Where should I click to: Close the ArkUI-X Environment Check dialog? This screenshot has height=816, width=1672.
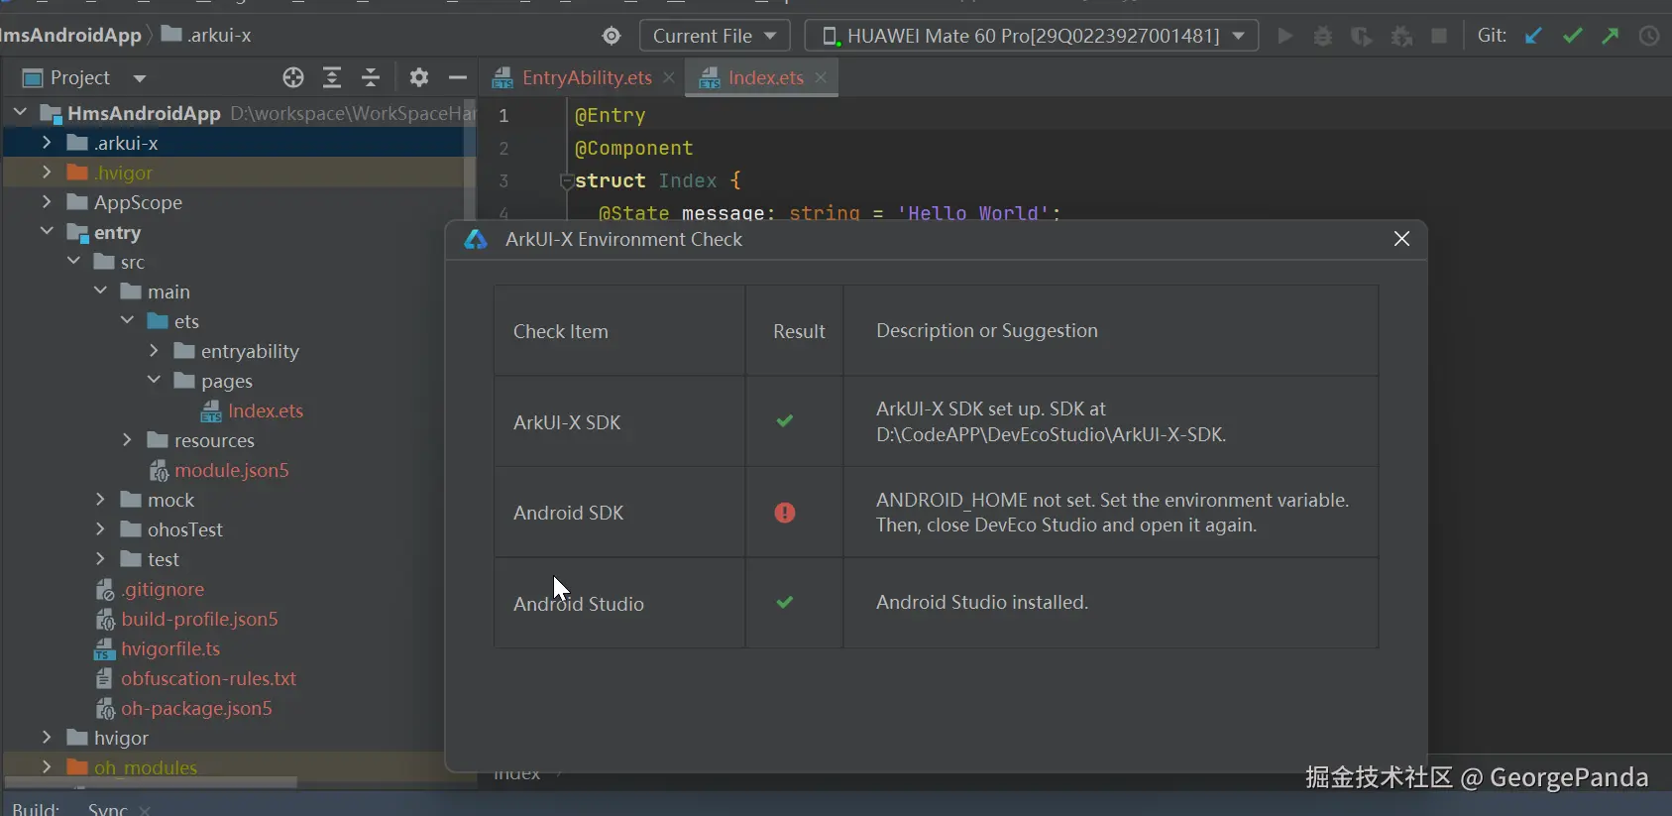click(1401, 239)
